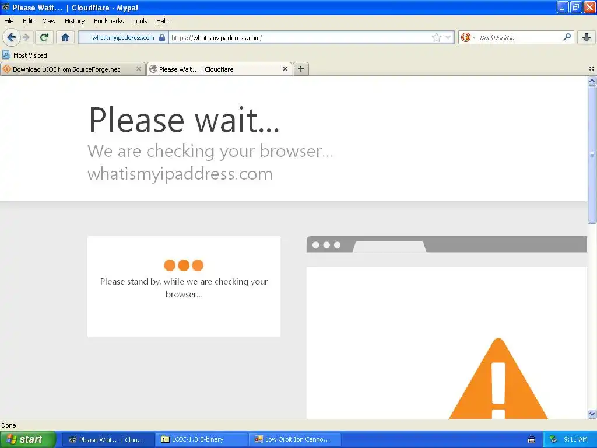This screenshot has width=597, height=448.
Task: Click the network tray icon
Action: click(x=554, y=439)
